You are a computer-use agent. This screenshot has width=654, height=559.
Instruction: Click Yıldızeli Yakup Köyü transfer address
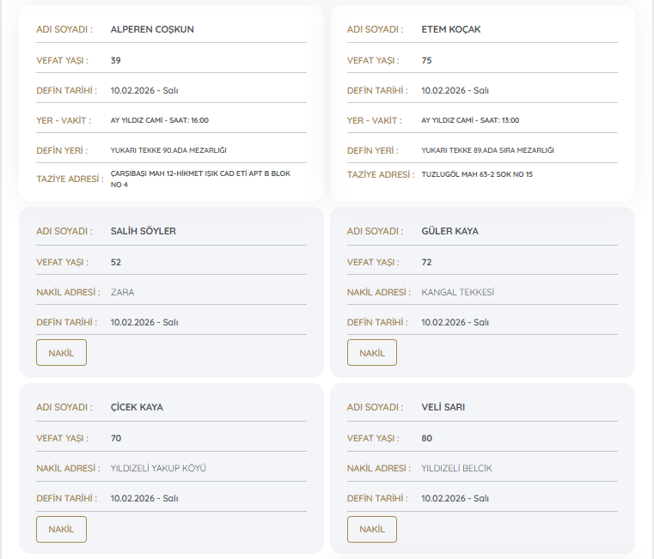tap(158, 468)
